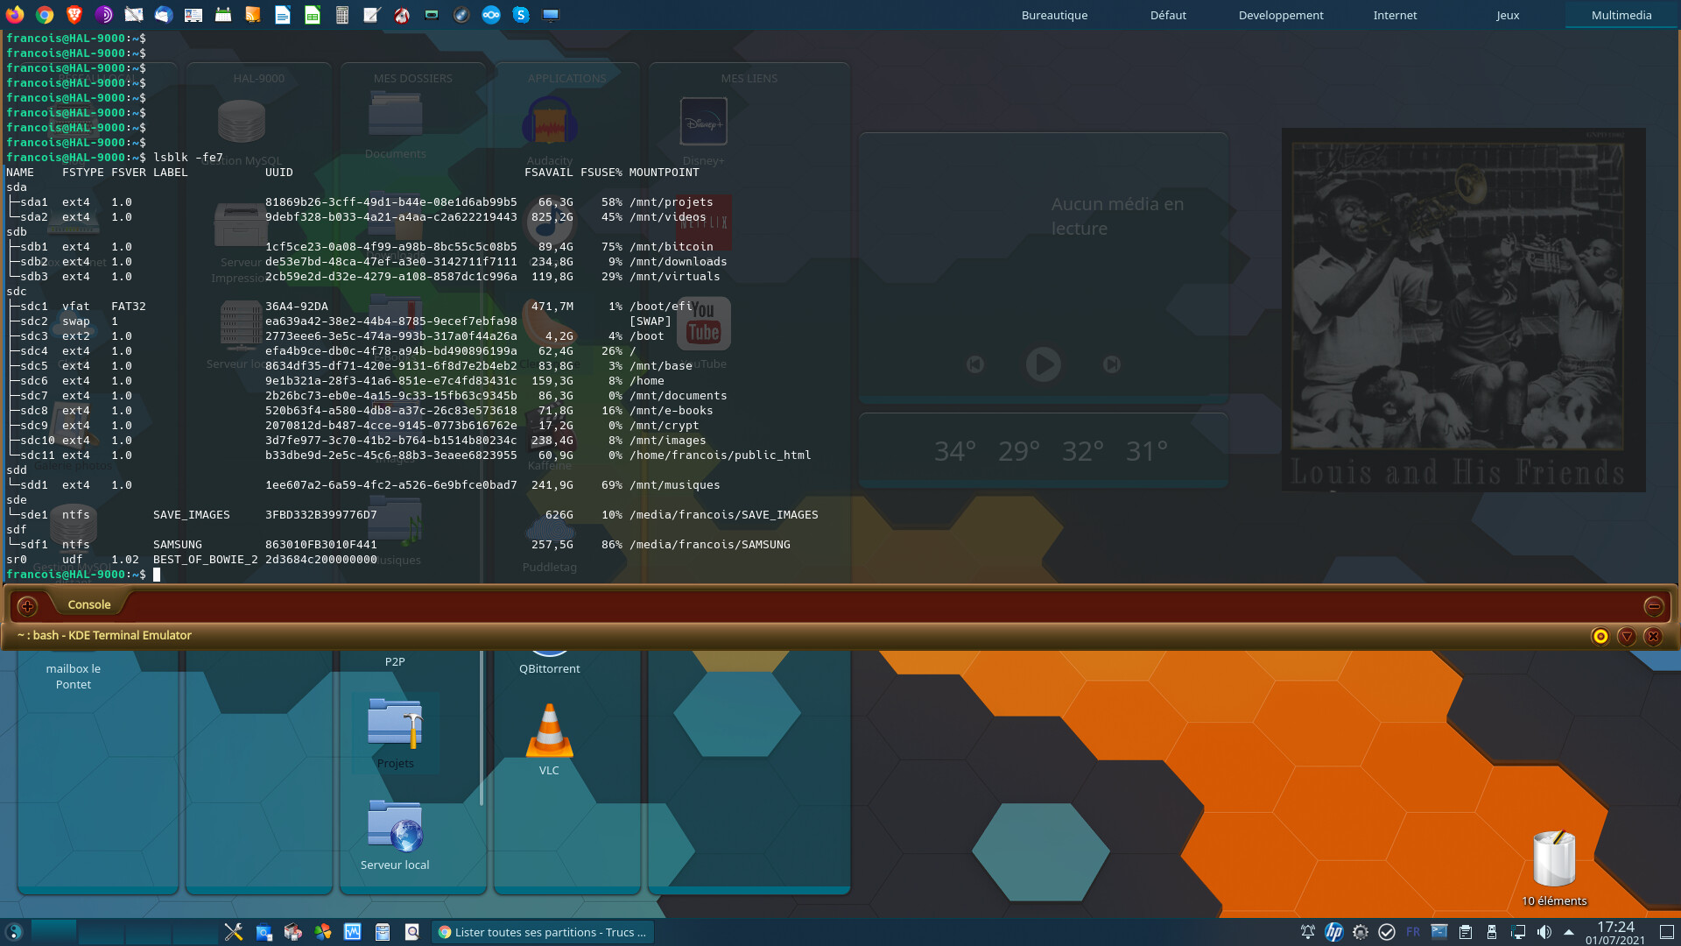Open the RSS feed reader icon
The width and height of the screenshot is (1681, 946).
[253, 15]
